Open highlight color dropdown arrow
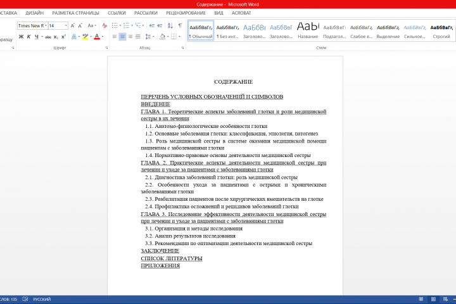 [91, 37]
